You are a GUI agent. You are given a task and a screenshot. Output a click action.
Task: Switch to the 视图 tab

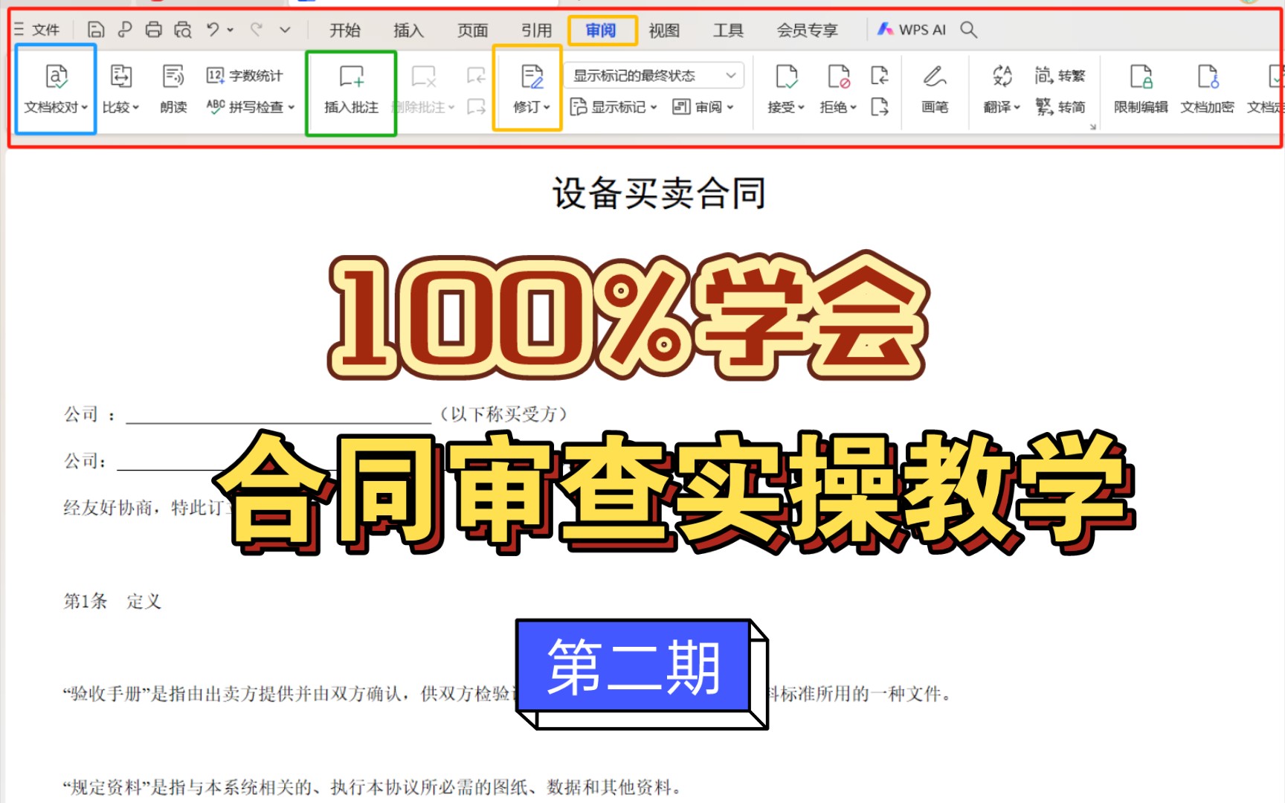664,30
